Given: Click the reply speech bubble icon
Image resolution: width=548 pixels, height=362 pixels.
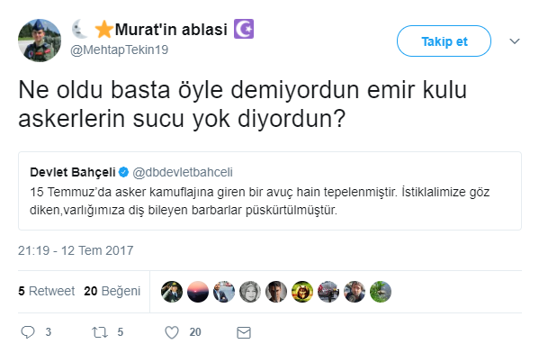Looking at the screenshot, I should coord(27,331).
